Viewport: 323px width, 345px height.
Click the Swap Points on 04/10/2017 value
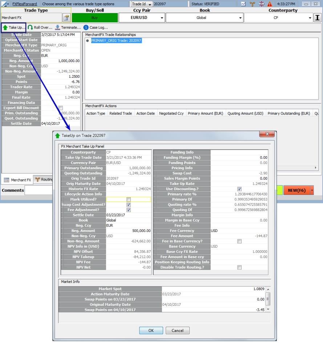point(214,309)
